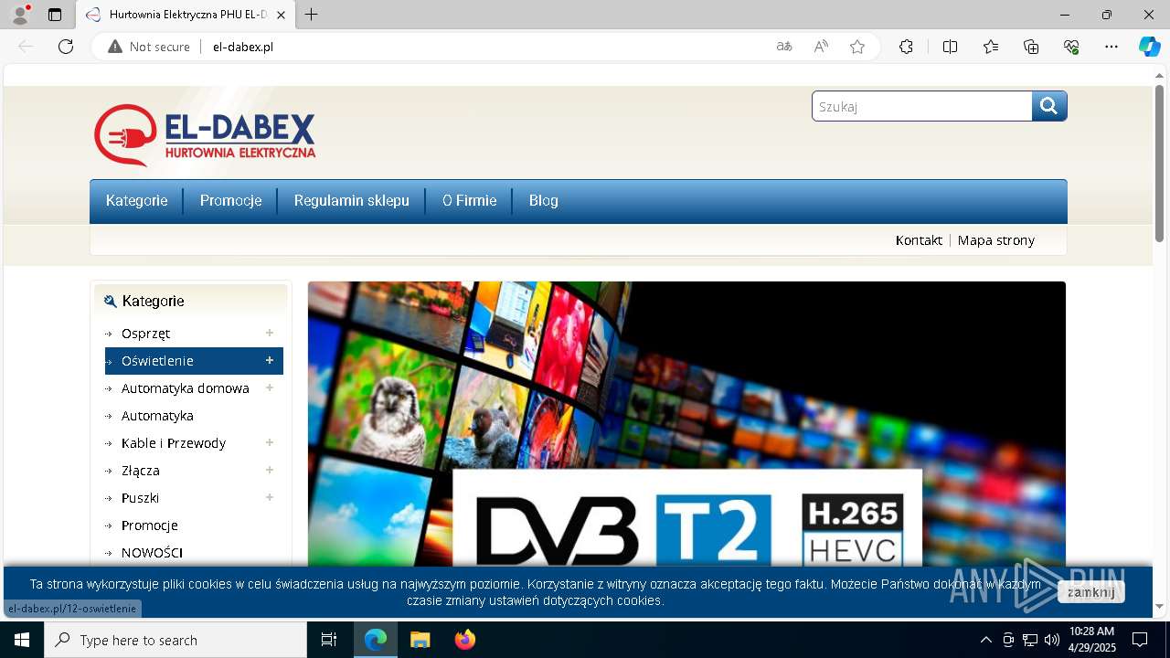Open Collections icon
This screenshot has width=1170, height=658.
(1031, 47)
